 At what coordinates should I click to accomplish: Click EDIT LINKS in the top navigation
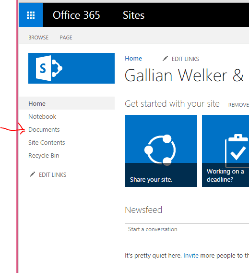pos(185,59)
